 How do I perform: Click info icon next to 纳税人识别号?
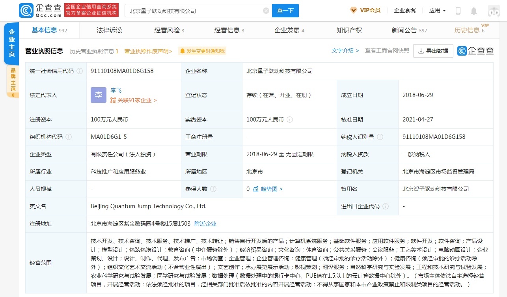coord(380,137)
